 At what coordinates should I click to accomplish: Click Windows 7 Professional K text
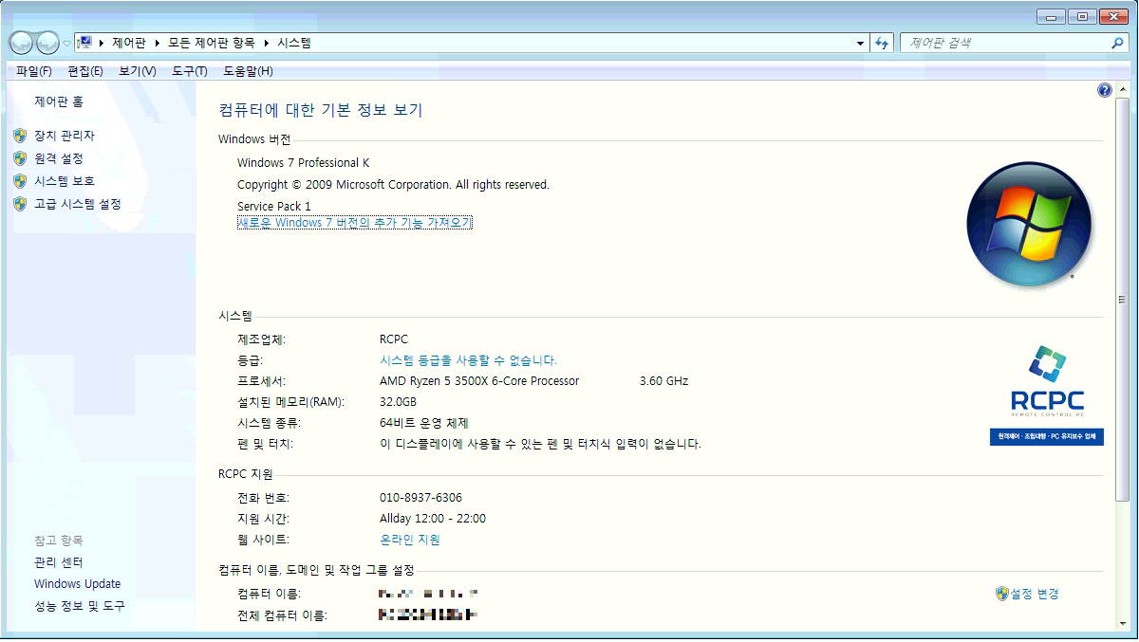(x=304, y=163)
